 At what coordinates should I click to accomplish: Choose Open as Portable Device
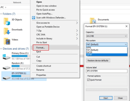click(48, 27)
